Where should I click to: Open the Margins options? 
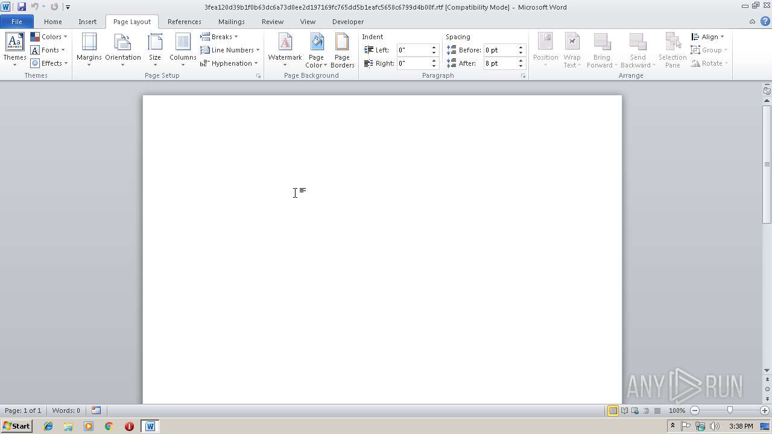click(x=89, y=50)
